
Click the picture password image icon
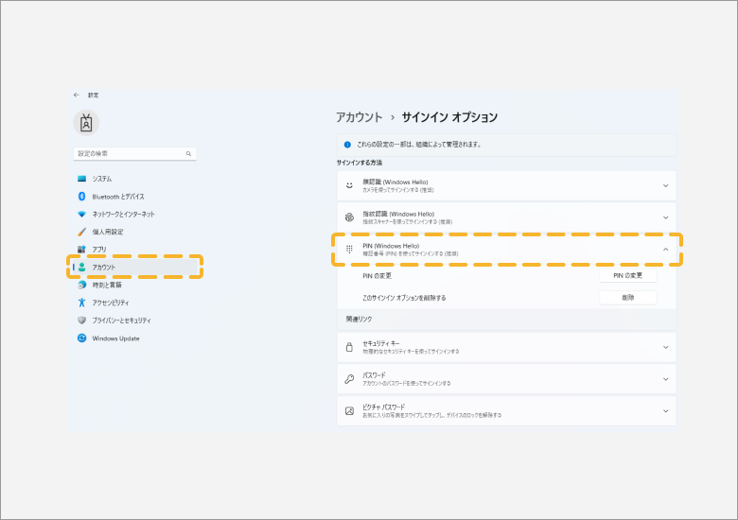click(x=349, y=411)
